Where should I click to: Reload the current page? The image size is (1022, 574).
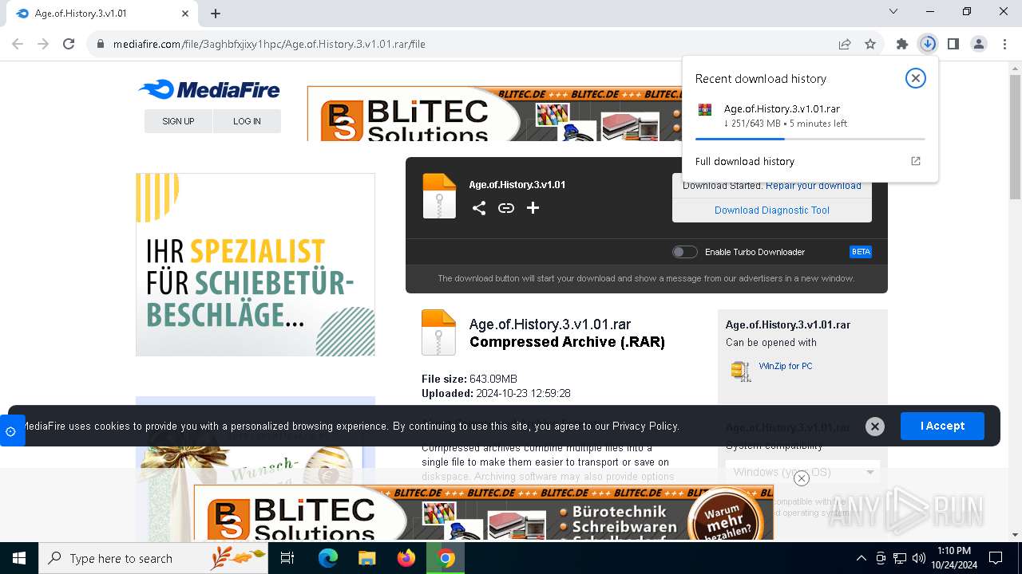coord(69,44)
